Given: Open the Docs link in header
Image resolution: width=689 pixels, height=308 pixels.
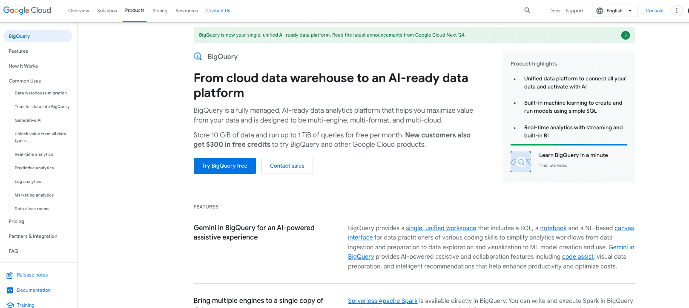Looking at the screenshot, I should 555,11.
